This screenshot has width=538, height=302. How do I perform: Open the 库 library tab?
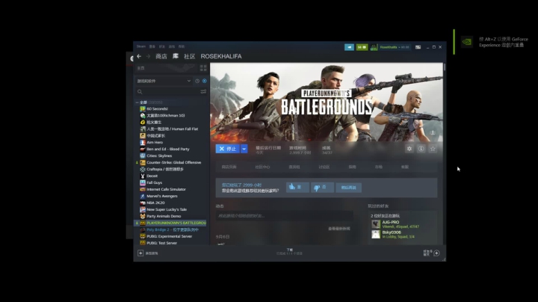(x=176, y=56)
